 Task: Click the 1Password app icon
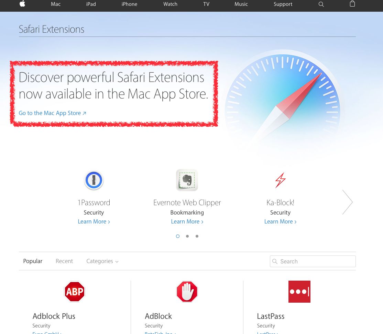click(94, 180)
